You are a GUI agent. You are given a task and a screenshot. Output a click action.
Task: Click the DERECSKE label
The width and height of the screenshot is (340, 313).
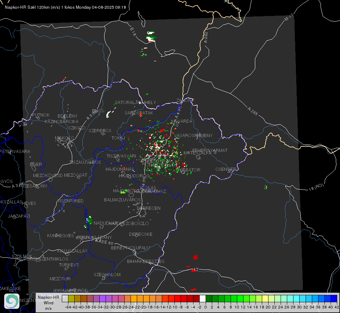[141, 234]
